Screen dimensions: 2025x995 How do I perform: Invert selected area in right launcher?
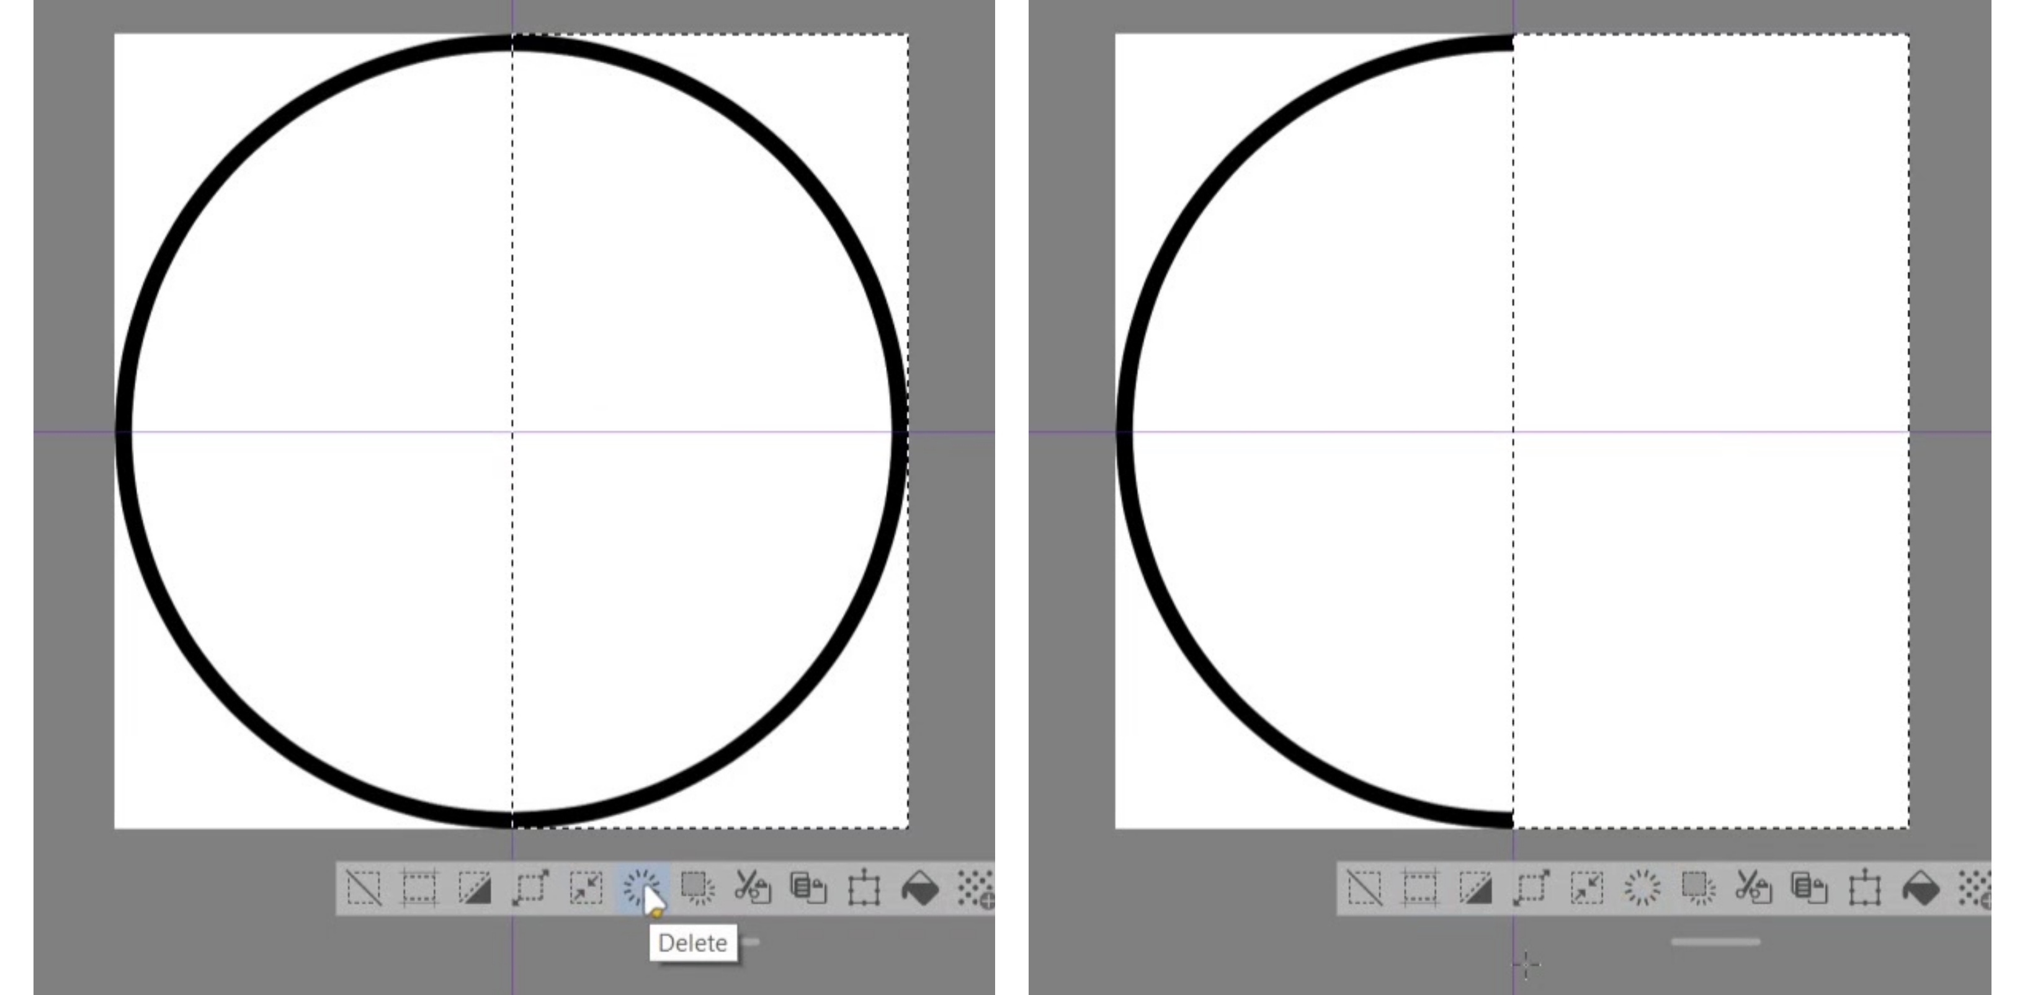click(x=1475, y=888)
